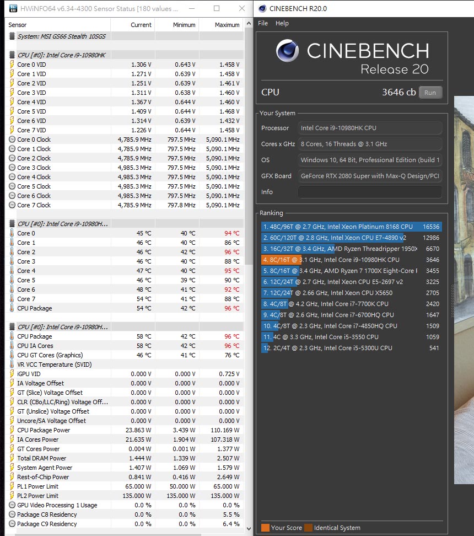Select the Core 5 VID row label
Screen dimensions: 474x536
pos(31,111)
